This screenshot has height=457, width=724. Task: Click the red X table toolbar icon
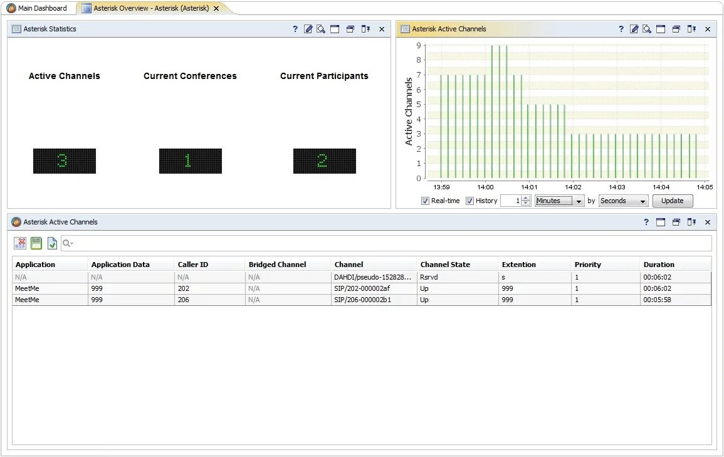coord(20,243)
